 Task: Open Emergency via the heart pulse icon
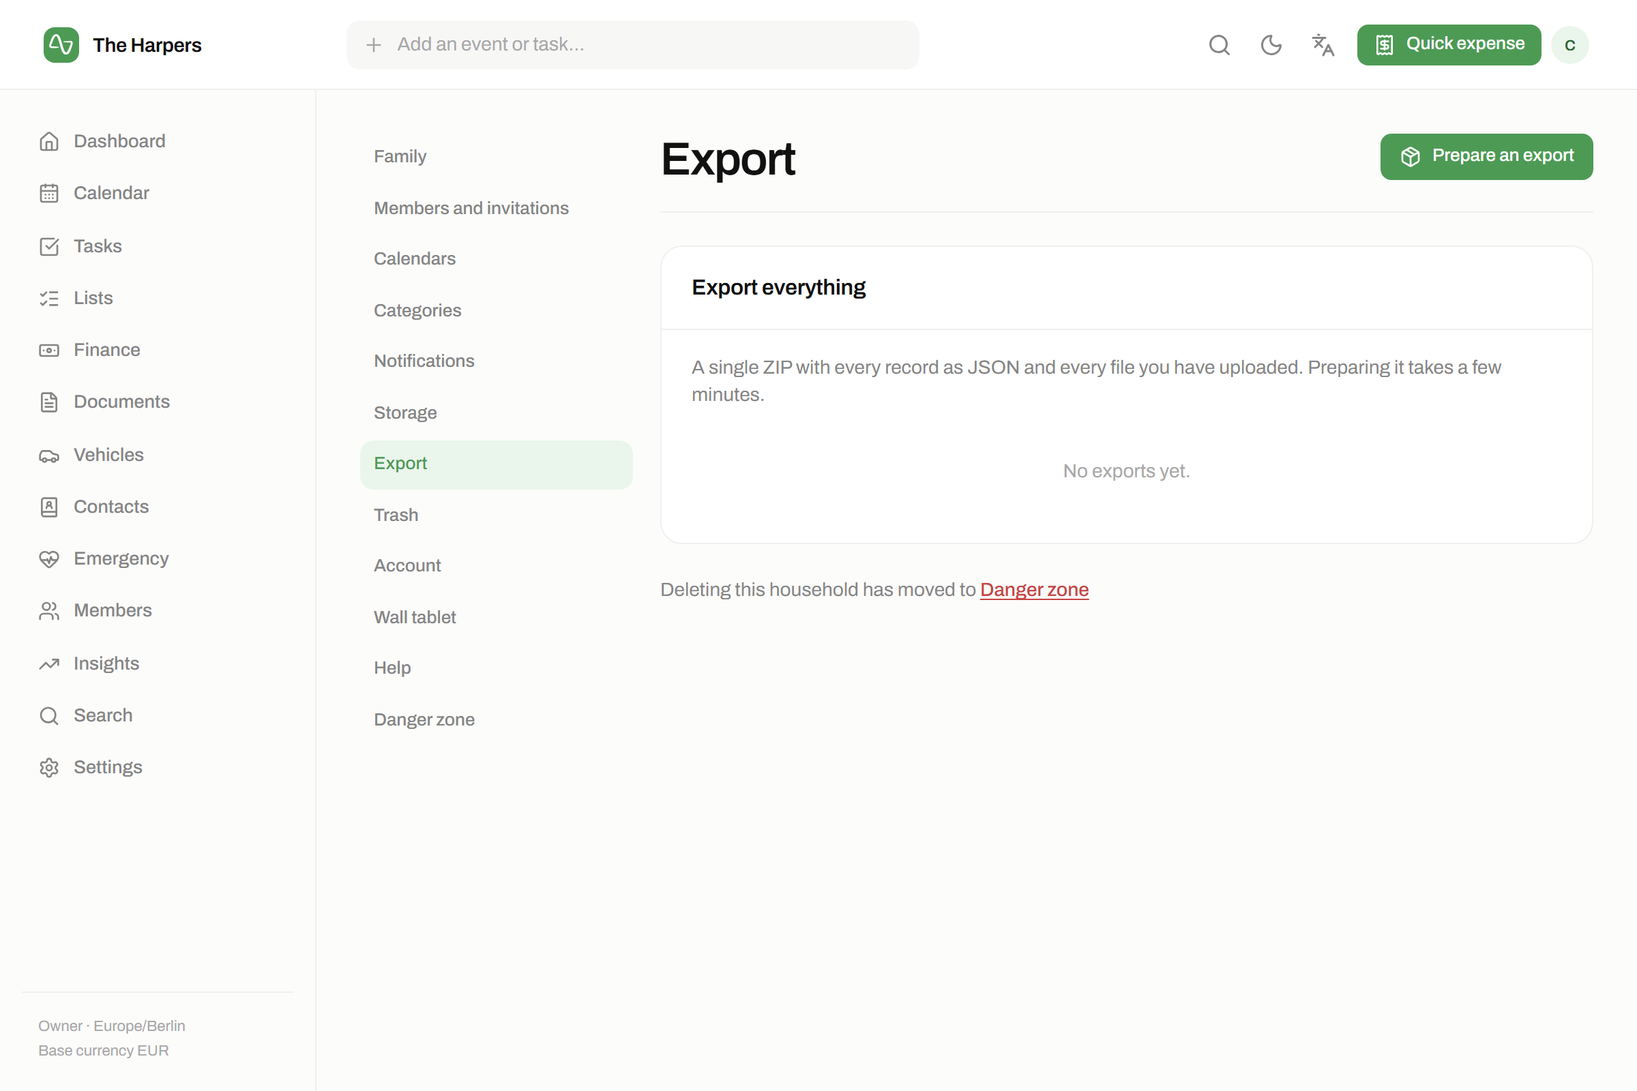48,558
